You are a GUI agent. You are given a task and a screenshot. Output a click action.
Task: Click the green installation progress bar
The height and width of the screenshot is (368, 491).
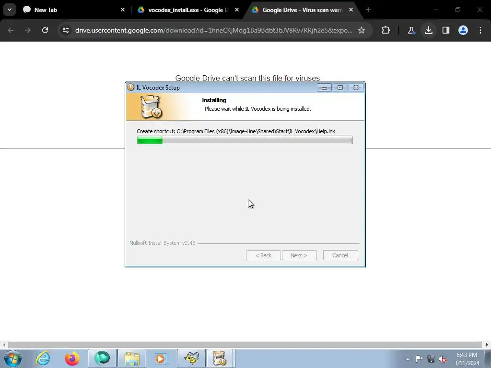tap(245, 140)
